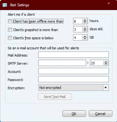Screen dimensions: 117x122
Task: Increase the free space GB value
Action: point(85,36)
